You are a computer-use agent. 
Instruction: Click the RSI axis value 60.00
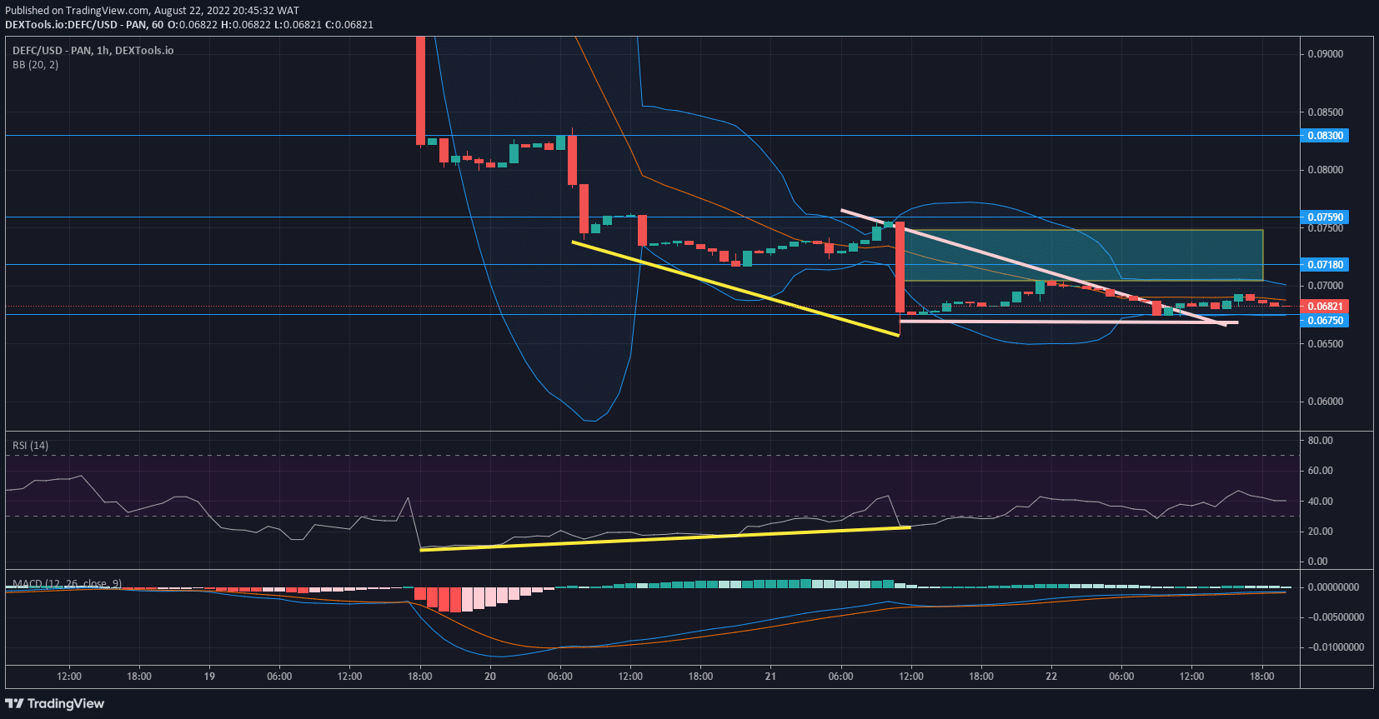click(x=1320, y=470)
